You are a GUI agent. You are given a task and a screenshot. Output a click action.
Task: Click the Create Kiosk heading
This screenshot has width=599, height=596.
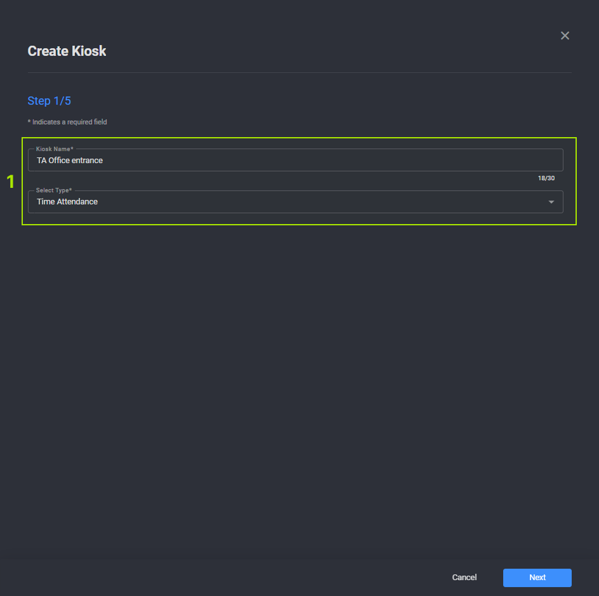pyautogui.click(x=67, y=51)
